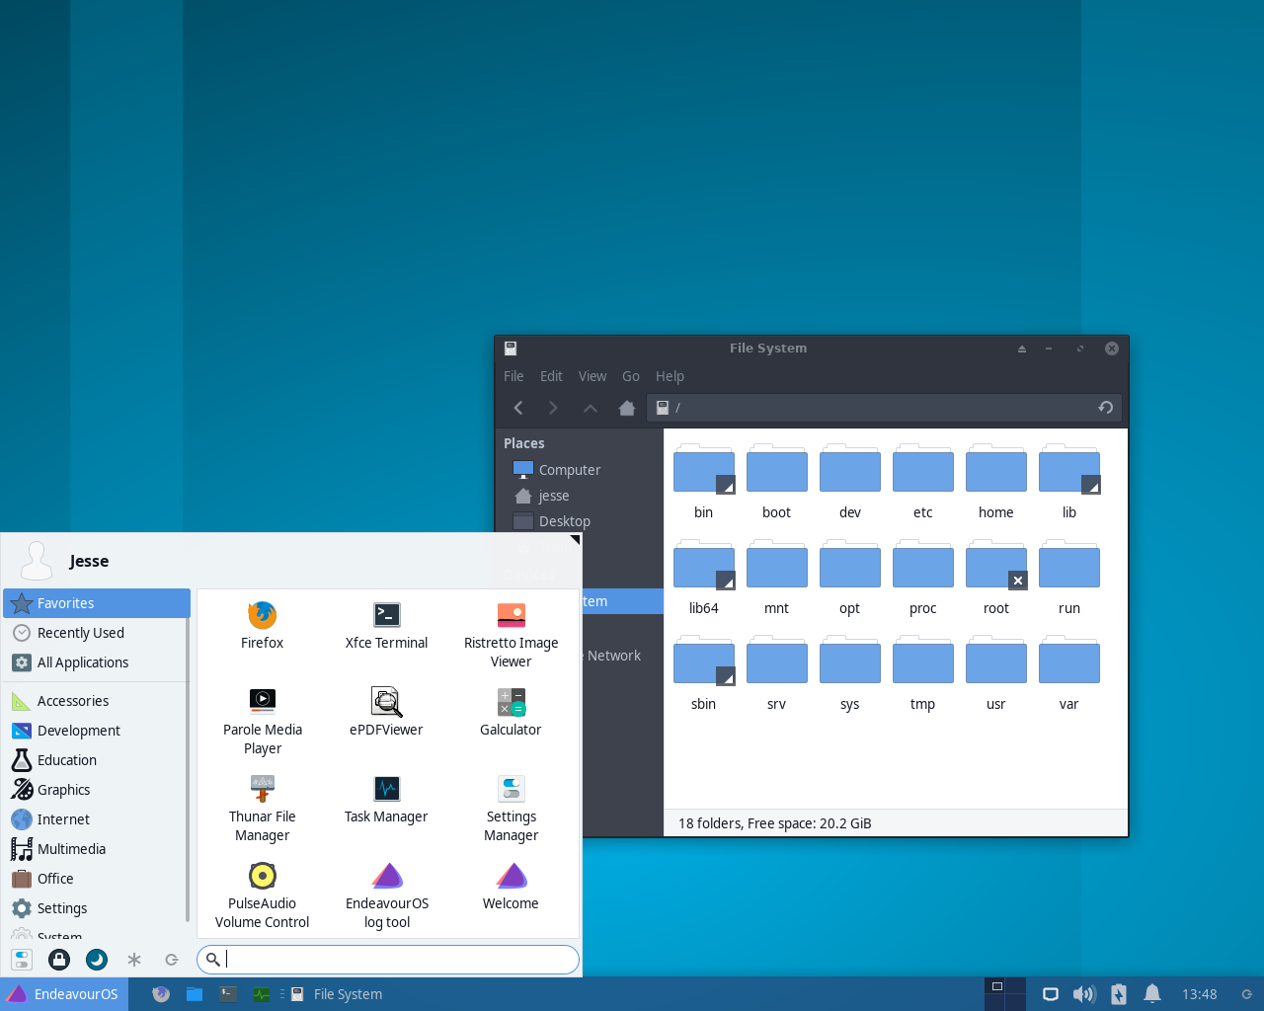The height and width of the screenshot is (1011, 1264).
Task: Open Settings Manager from Favorites
Action: click(512, 809)
